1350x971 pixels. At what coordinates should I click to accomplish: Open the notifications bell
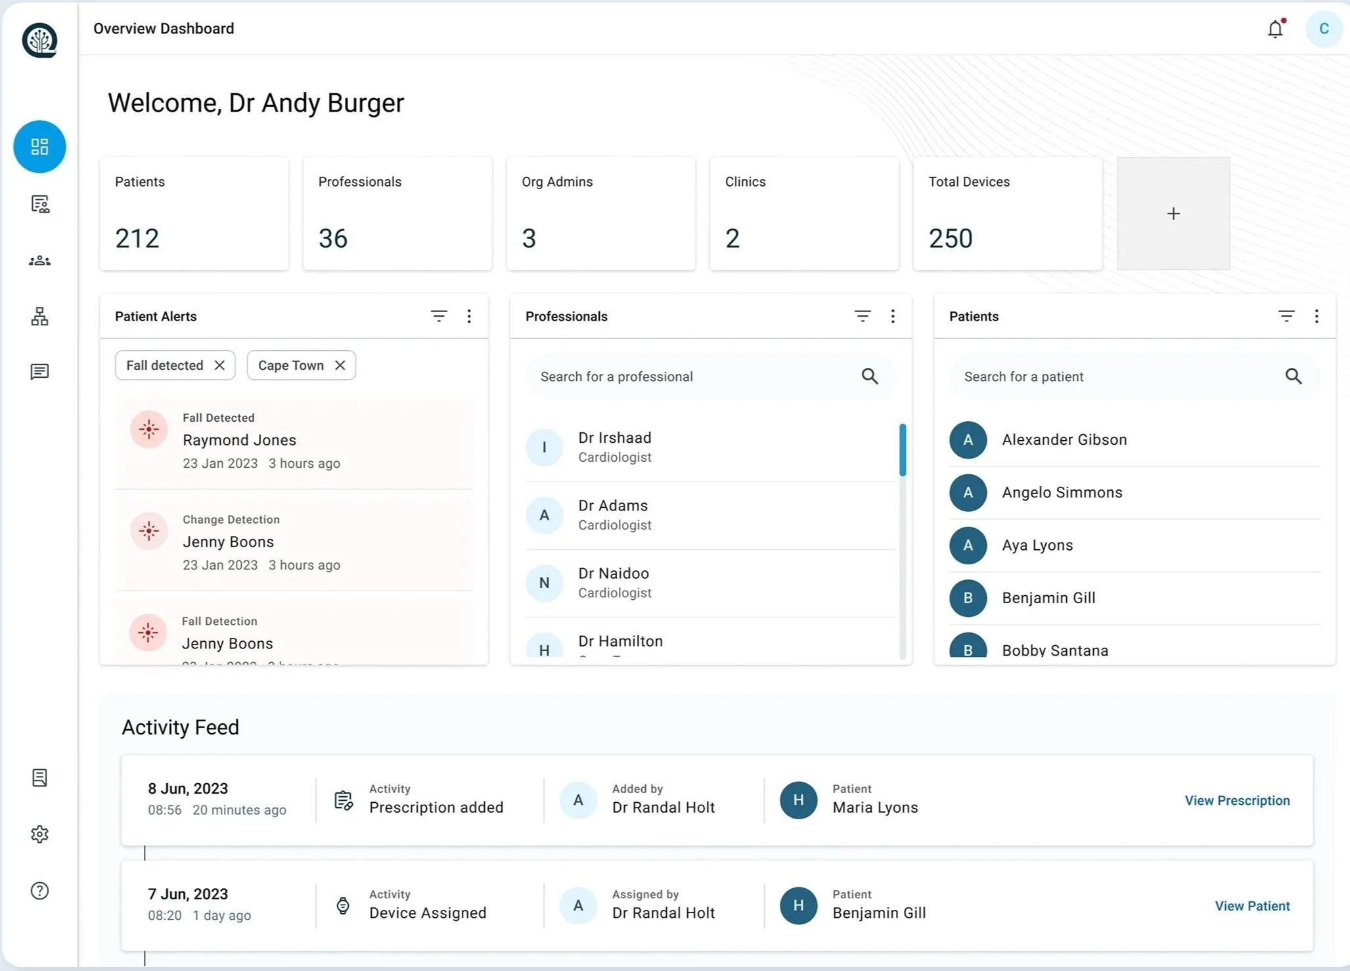[1275, 29]
